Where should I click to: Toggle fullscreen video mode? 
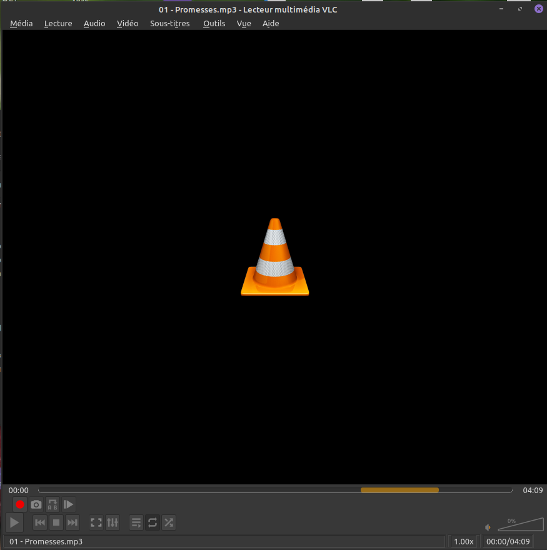point(96,522)
